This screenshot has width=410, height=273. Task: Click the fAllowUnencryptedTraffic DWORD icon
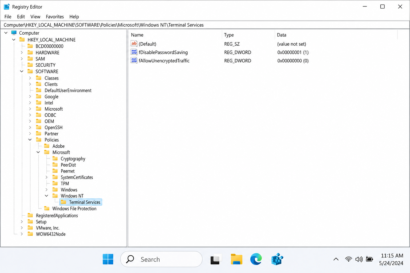[134, 60]
